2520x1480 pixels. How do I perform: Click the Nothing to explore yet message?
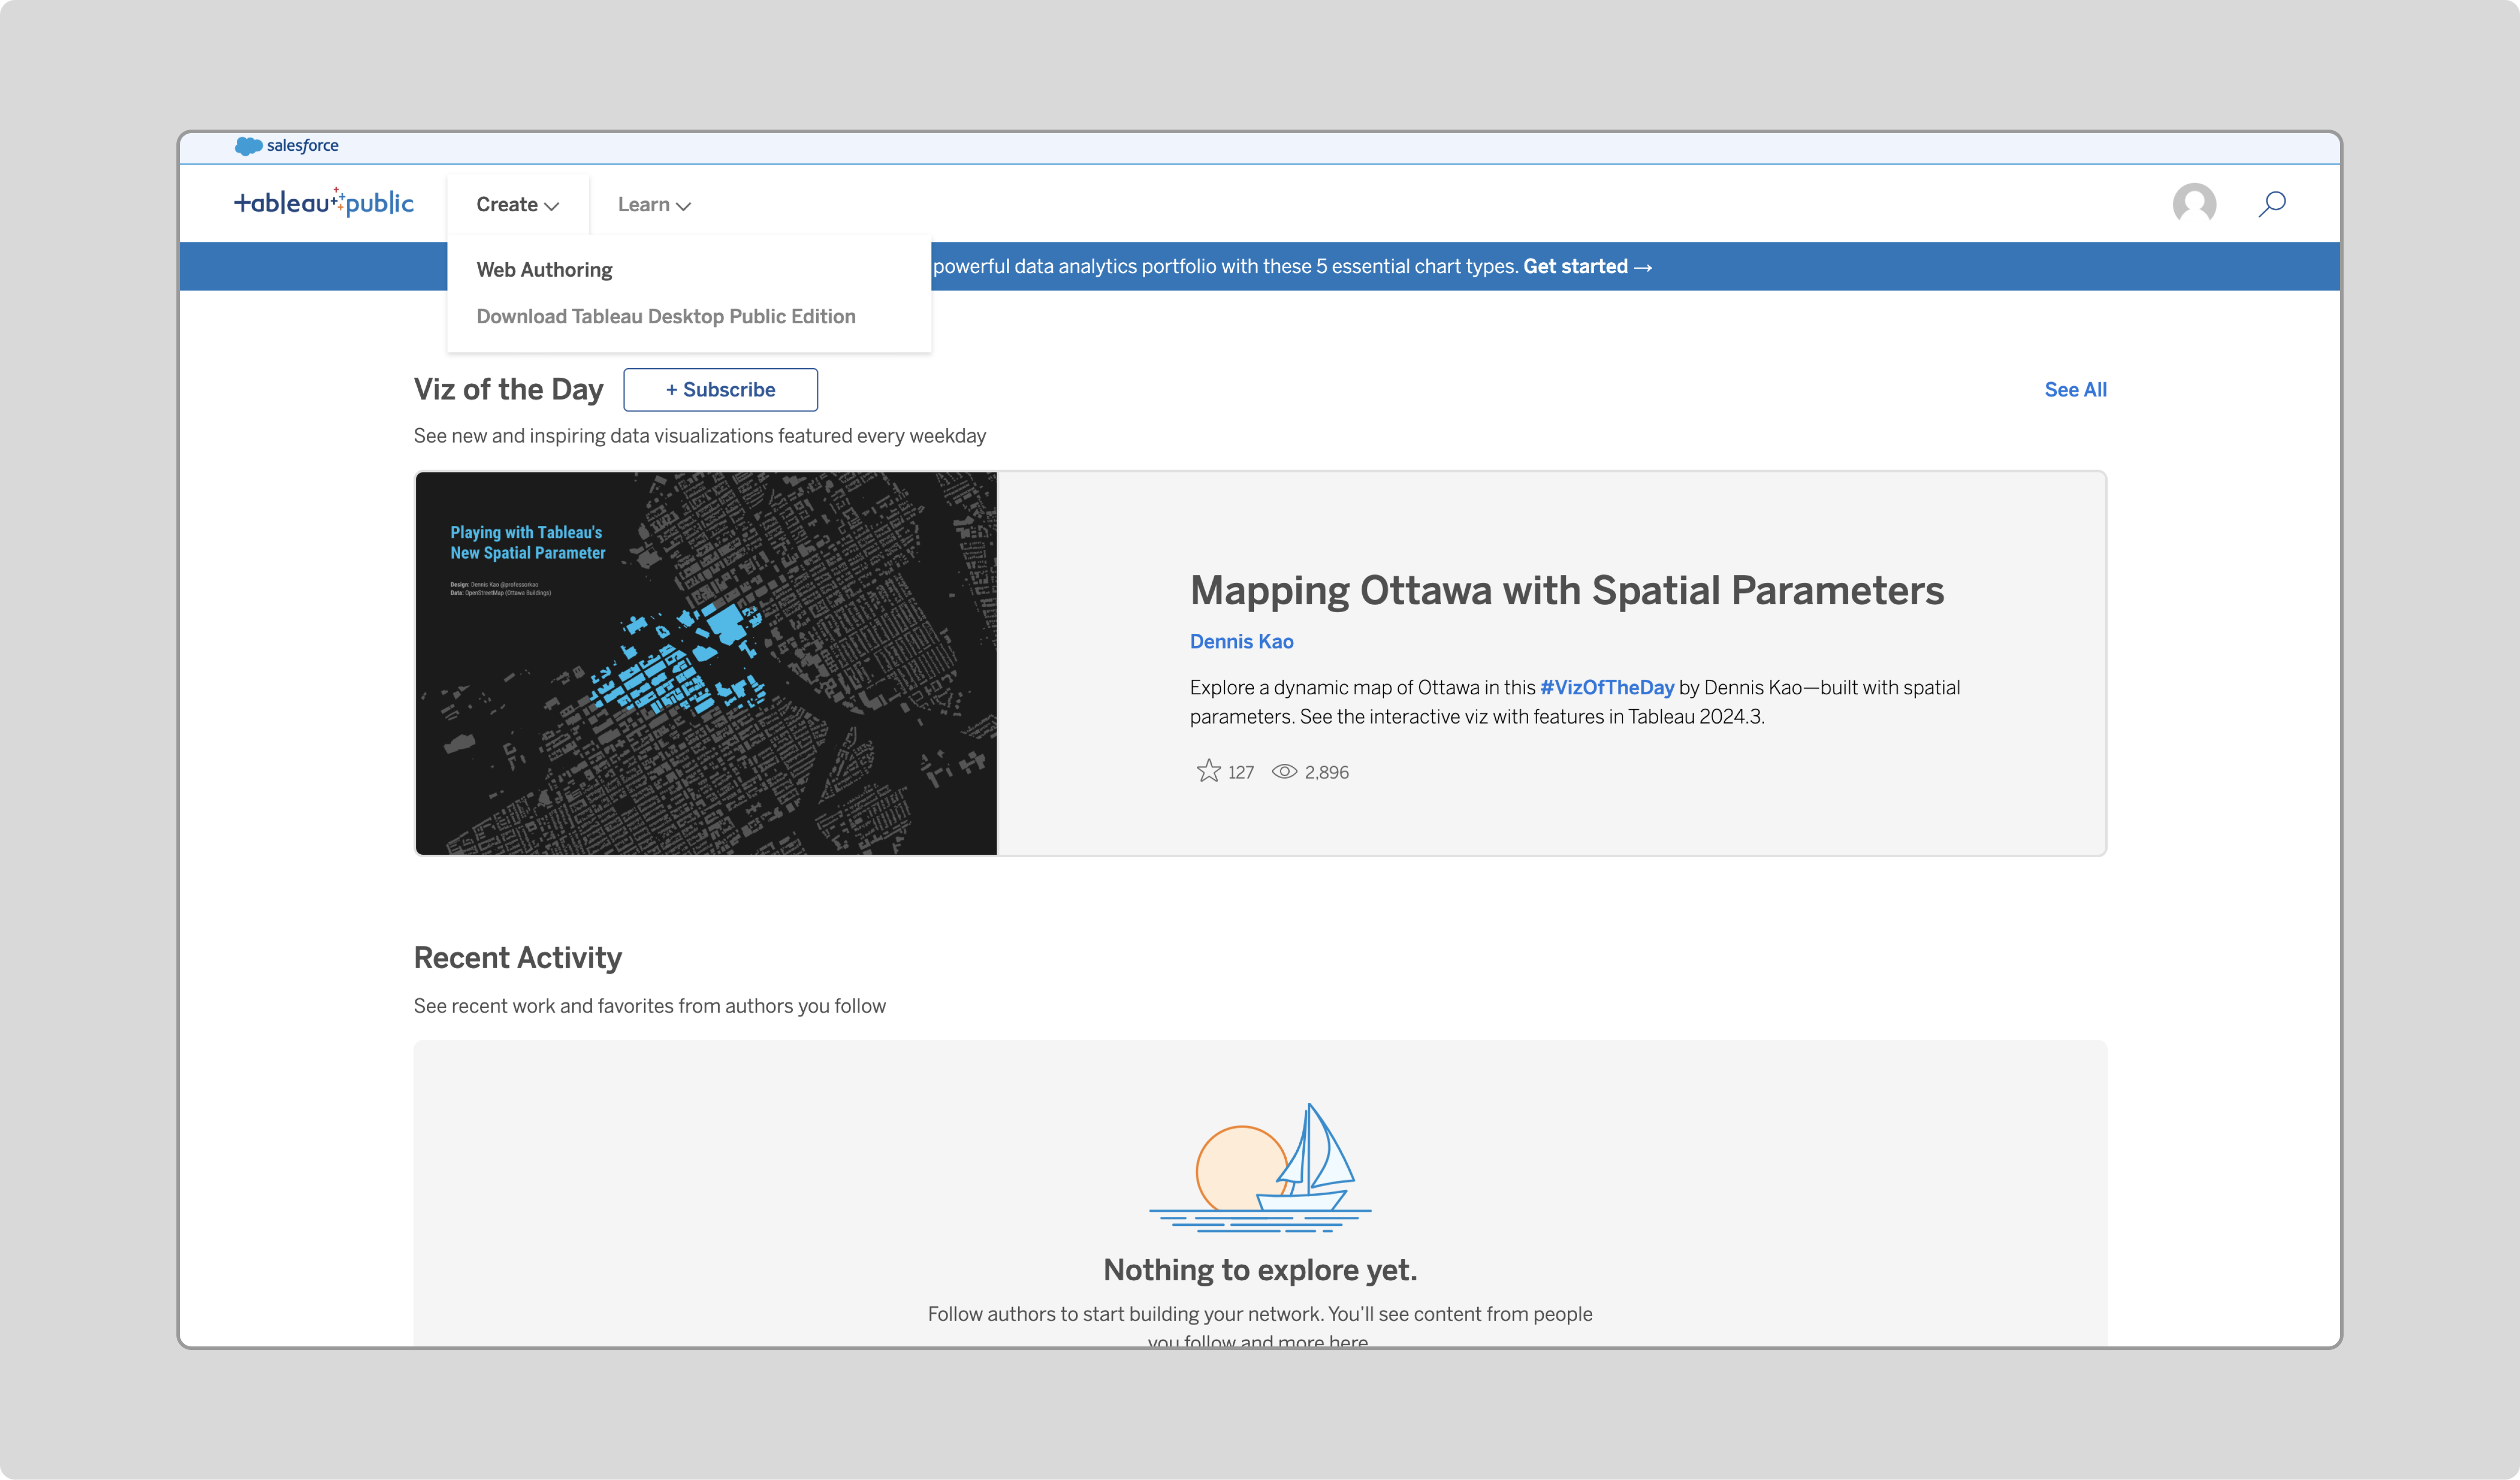1260,1270
